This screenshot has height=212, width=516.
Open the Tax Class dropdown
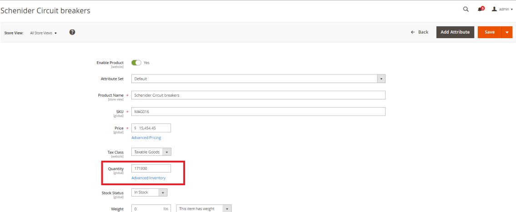[166, 152]
